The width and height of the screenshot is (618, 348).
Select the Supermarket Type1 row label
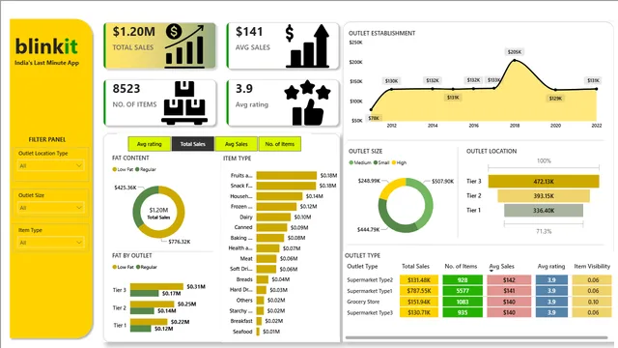370,291
